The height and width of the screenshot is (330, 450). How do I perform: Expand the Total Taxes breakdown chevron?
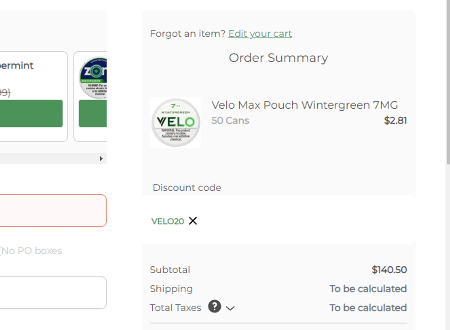click(x=230, y=308)
